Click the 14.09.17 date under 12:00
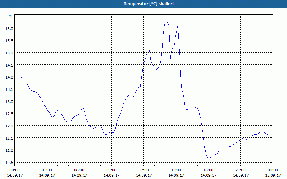This screenshot has width=287, height=179. [x=144, y=175]
